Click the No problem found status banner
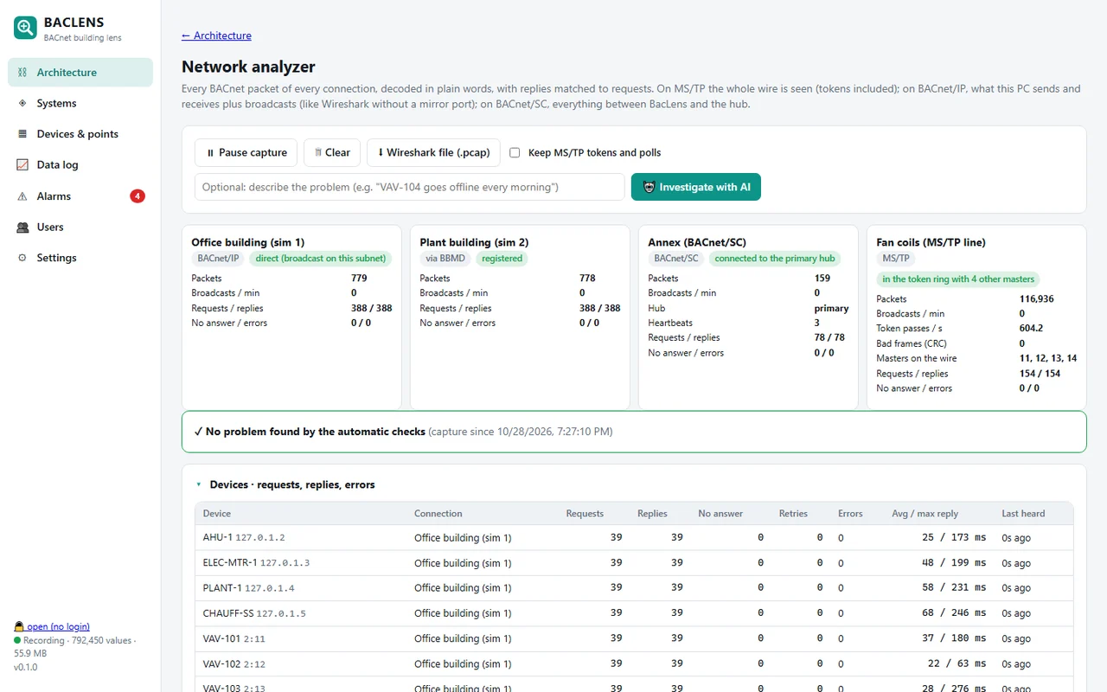The image size is (1107, 692). 634,432
